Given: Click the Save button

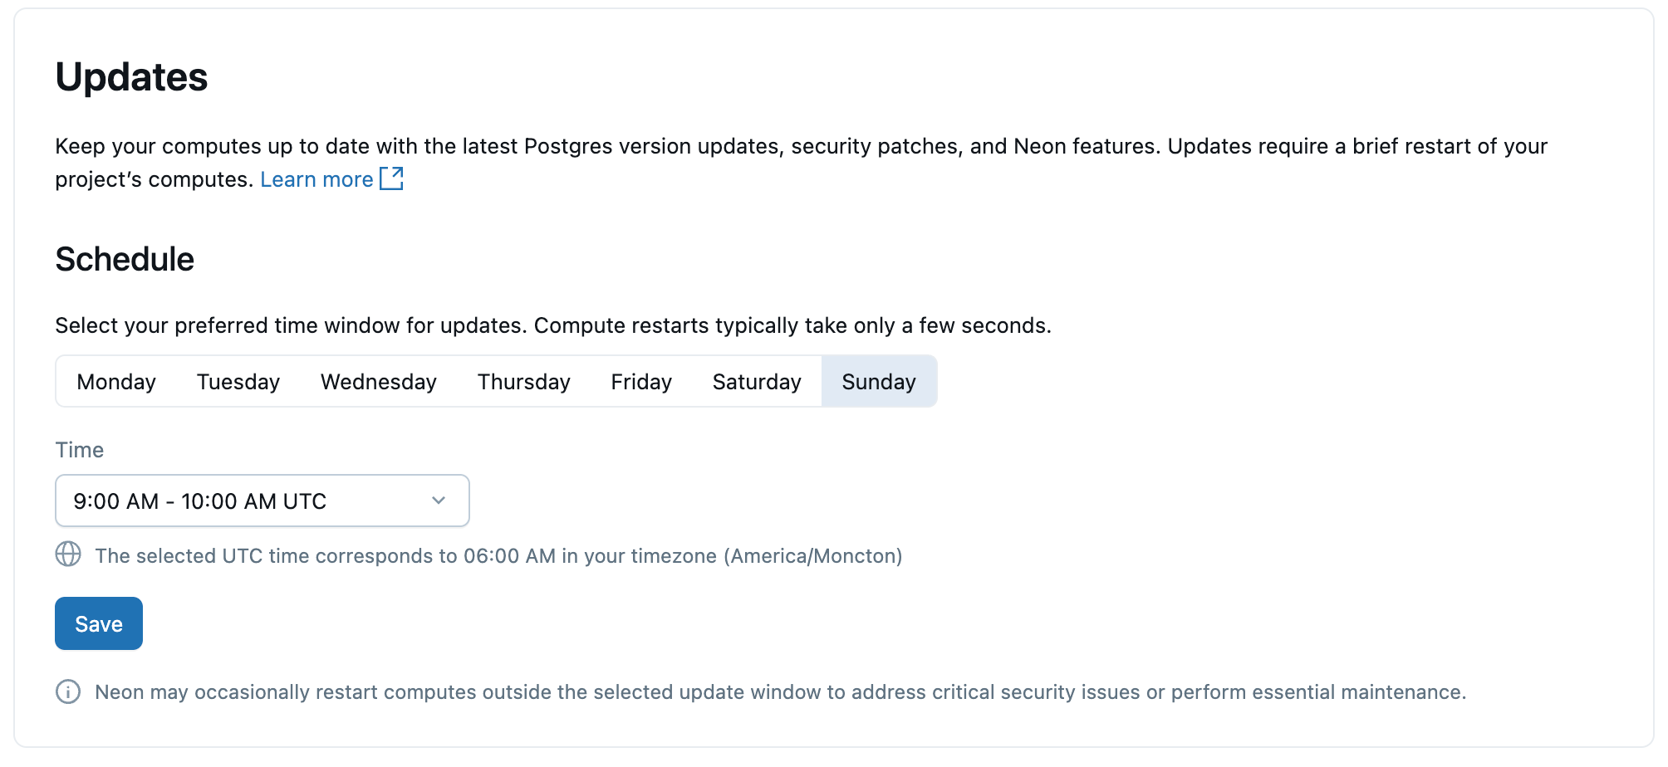Looking at the screenshot, I should 98,623.
